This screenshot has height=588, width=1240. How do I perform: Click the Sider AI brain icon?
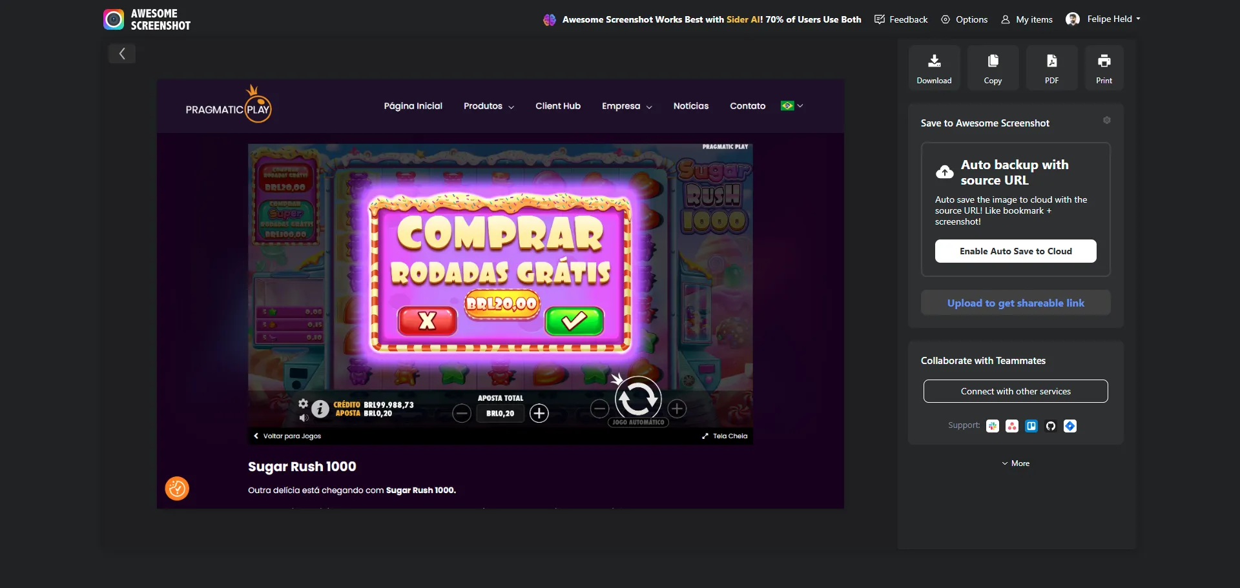[550, 19]
